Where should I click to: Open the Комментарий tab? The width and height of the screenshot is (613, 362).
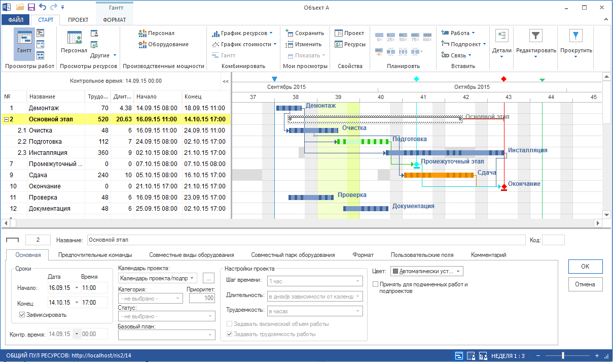(x=488, y=255)
